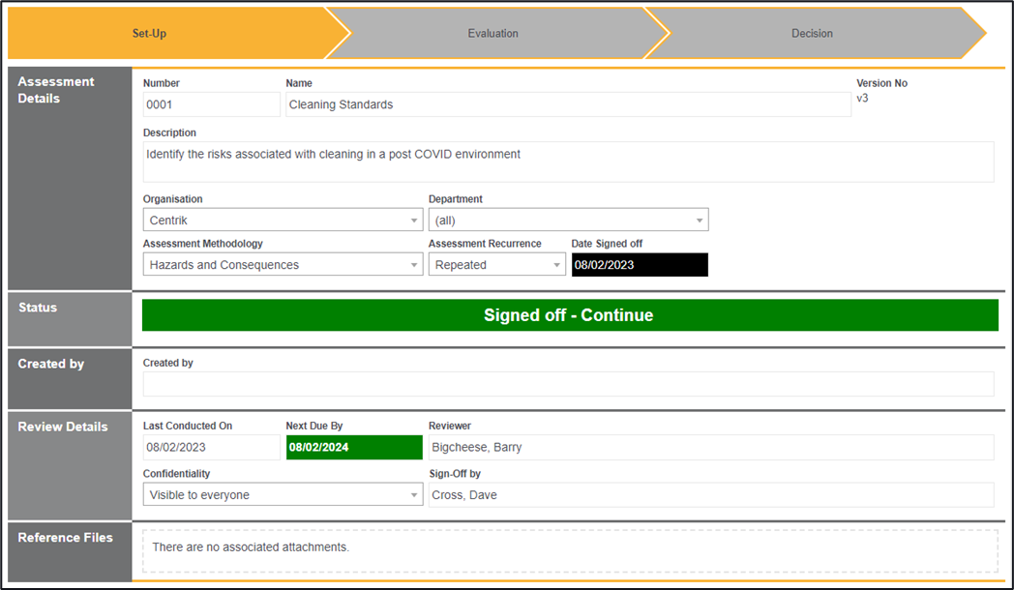Click the green Next Due By date
Viewport: 1014px width, 590px height.
[x=354, y=448]
